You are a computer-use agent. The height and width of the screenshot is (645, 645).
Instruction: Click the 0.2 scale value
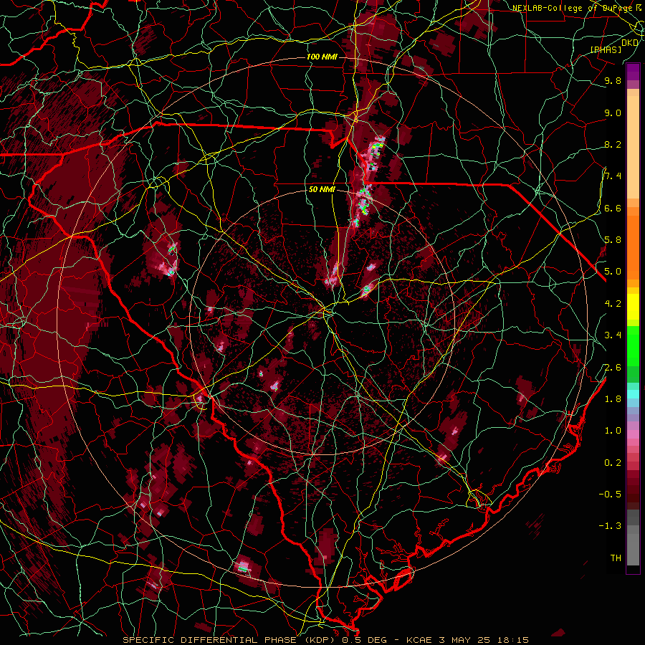point(613,462)
